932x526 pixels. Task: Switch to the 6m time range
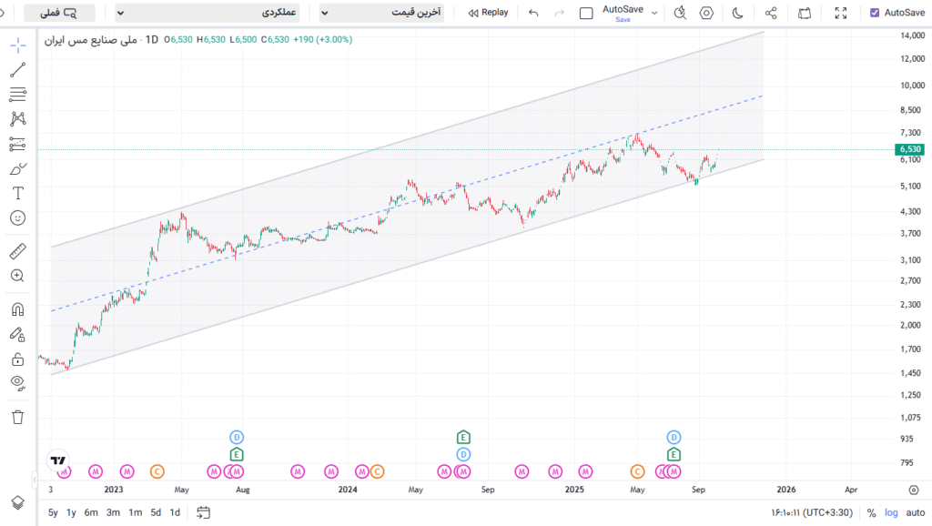91,512
